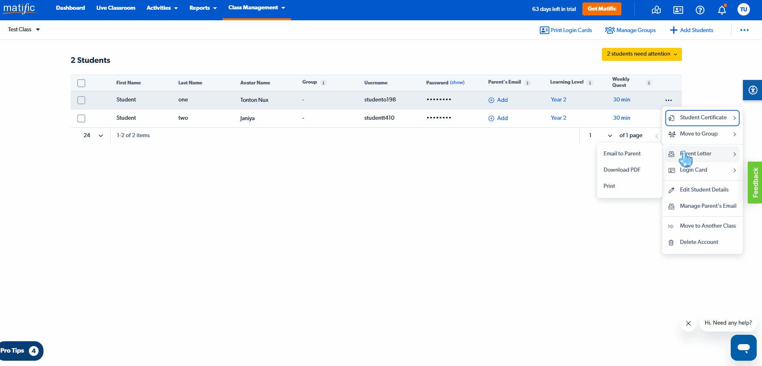This screenshot has height=366, width=762.
Task: Tick the checkbox for Student two
Action: coord(81,118)
